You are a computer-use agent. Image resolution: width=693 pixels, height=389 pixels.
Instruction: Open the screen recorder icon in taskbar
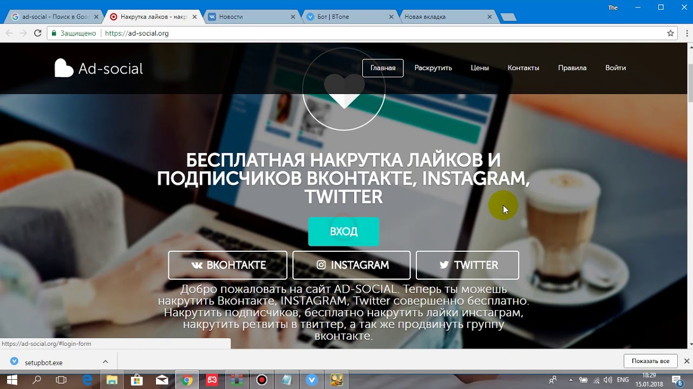click(x=262, y=380)
